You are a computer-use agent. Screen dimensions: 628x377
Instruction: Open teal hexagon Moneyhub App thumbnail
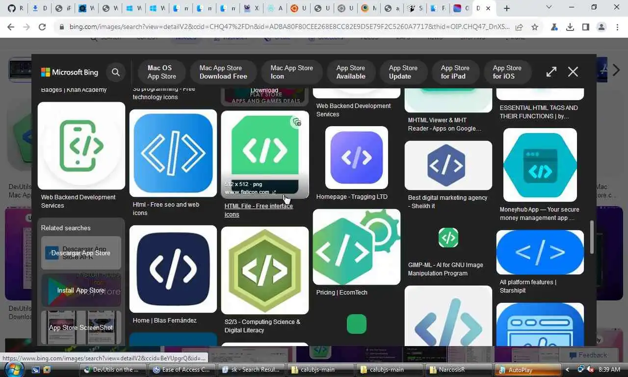tap(540, 165)
